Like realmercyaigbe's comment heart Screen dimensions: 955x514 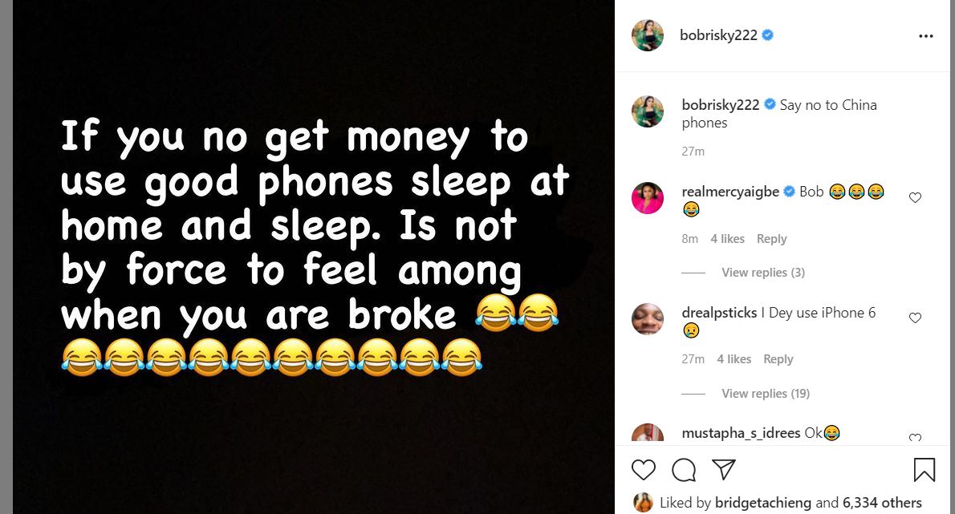click(x=915, y=197)
